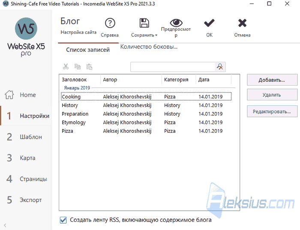Open the Справка help icon
This screenshot has width=300, height=230.
click(110, 23)
